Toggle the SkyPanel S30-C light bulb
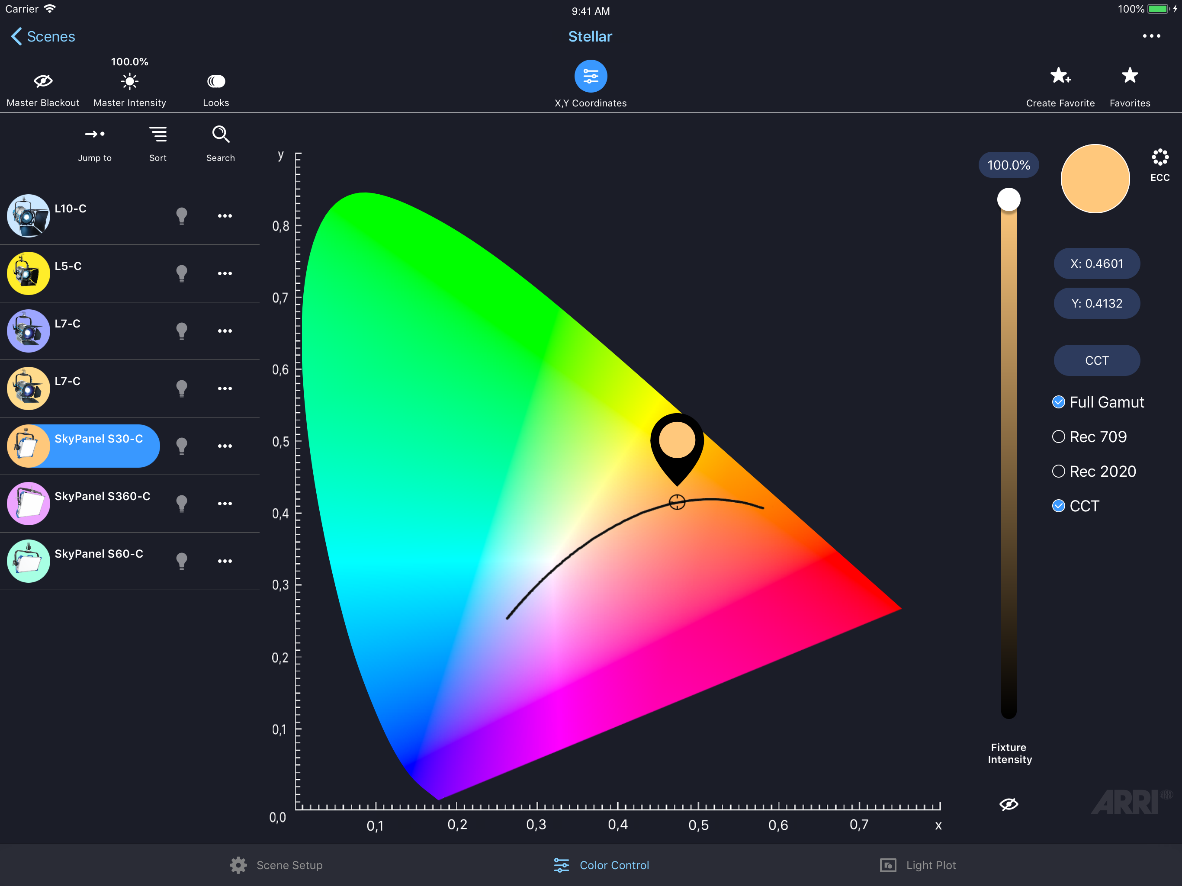Viewport: 1182px width, 886px height. coord(182,446)
